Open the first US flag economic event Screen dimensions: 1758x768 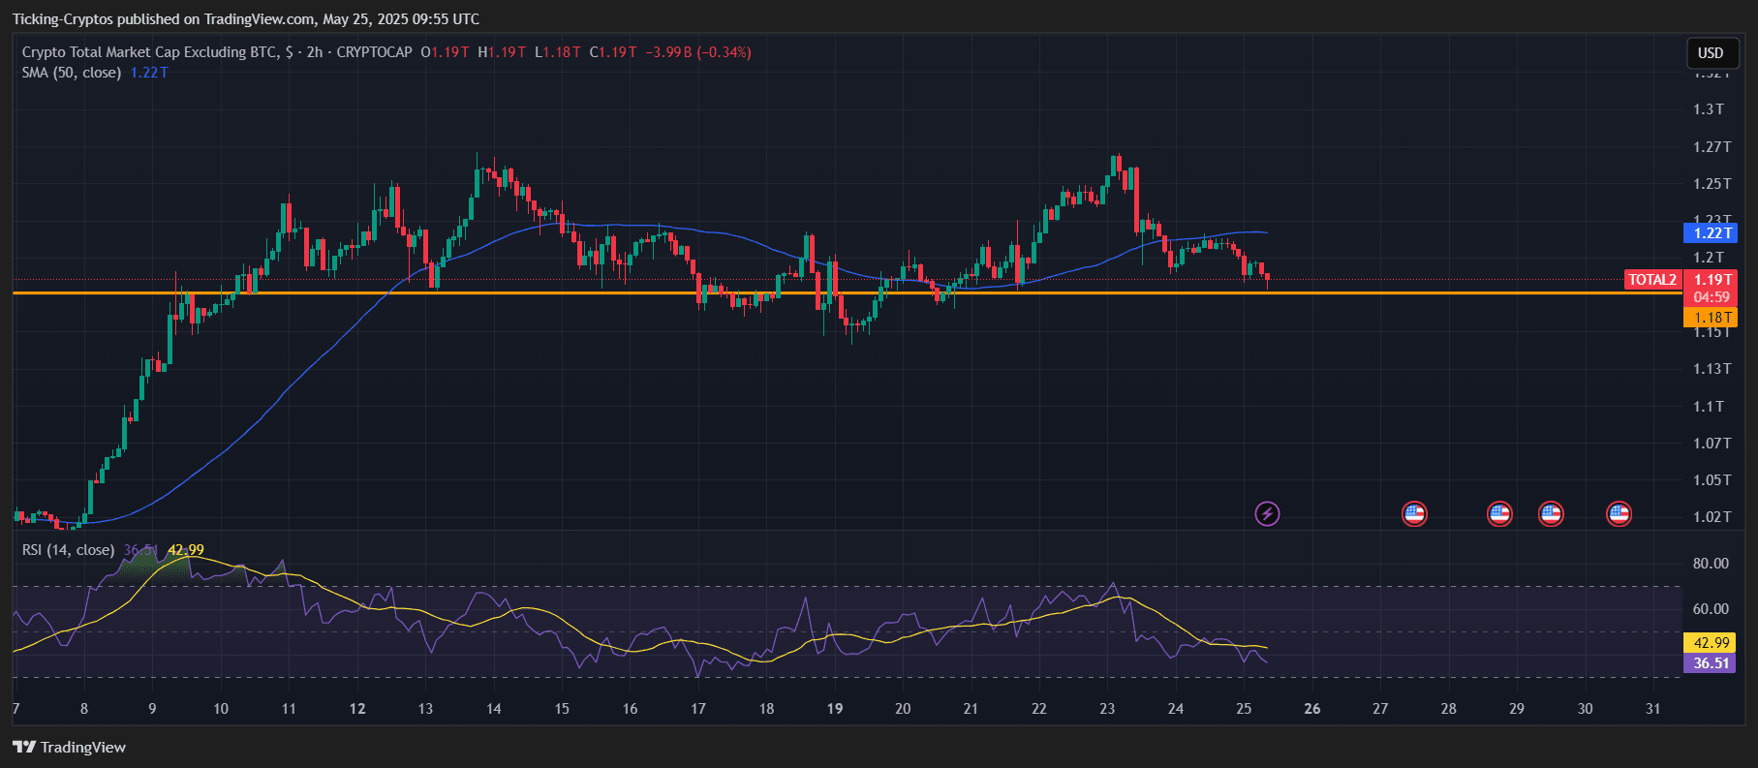1414,513
